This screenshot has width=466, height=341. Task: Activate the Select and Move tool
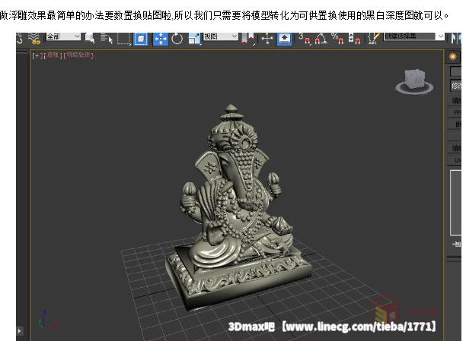[x=161, y=38]
